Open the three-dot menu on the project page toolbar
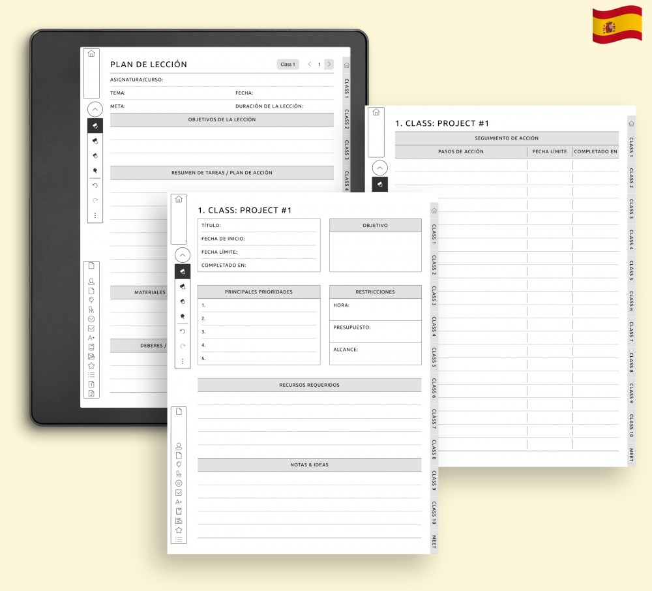652x591 pixels. [x=182, y=361]
